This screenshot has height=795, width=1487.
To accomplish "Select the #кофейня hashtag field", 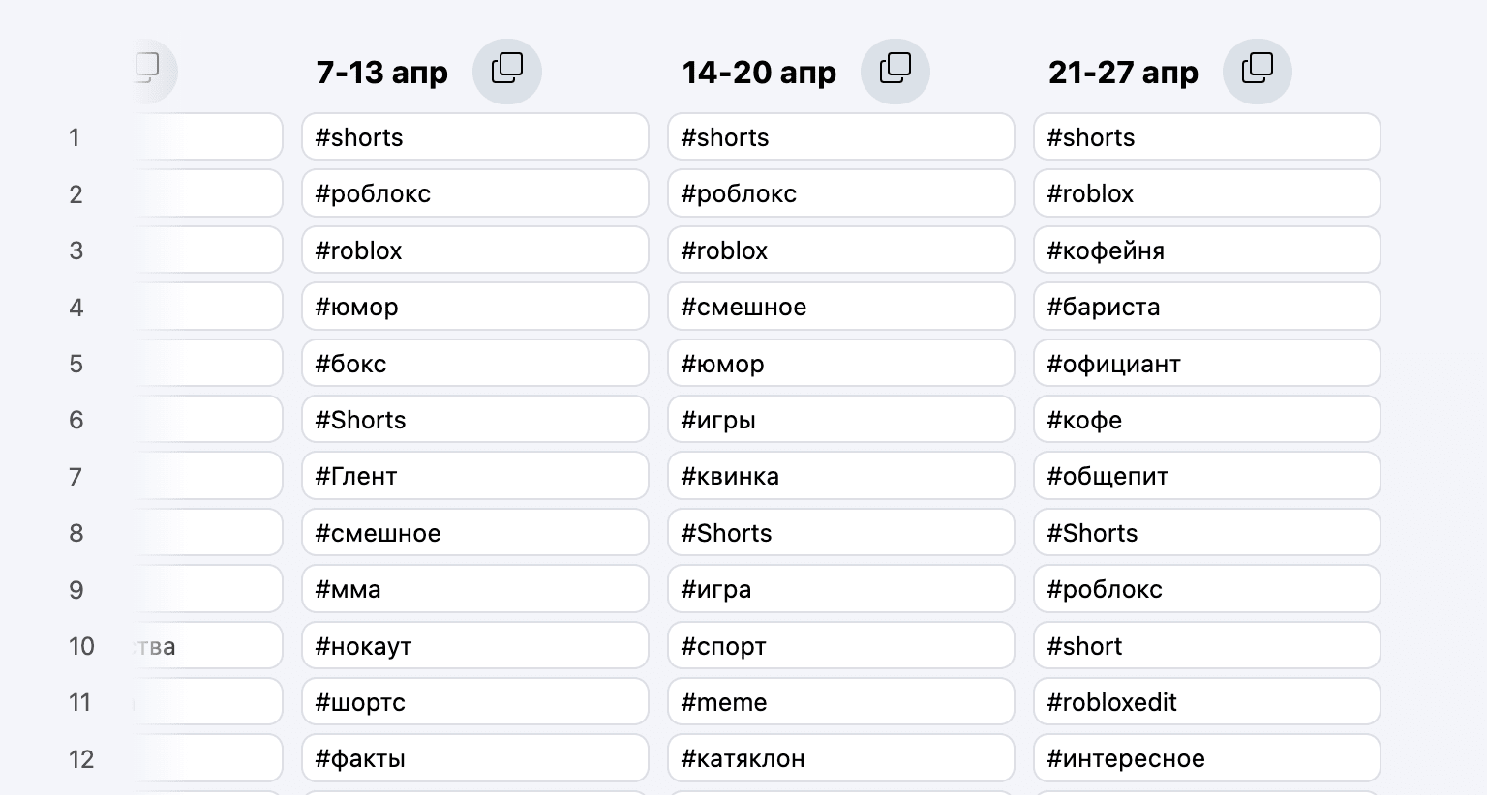I will [x=1206, y=250].
